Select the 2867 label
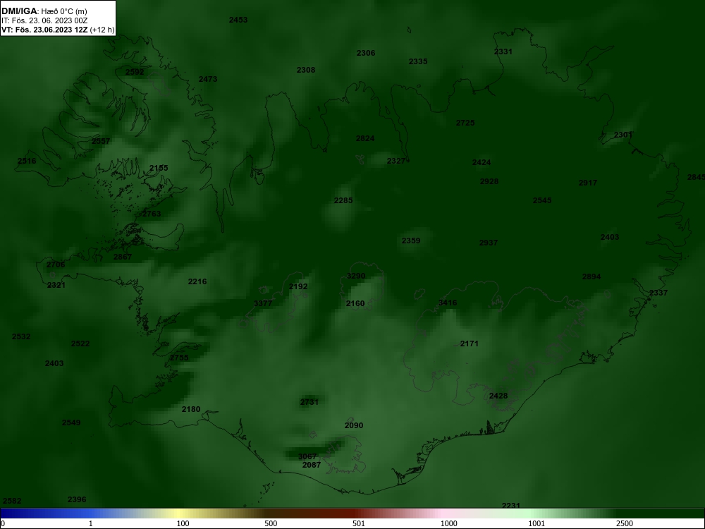This screenshot has width=705, height=529. click(122, 257)
